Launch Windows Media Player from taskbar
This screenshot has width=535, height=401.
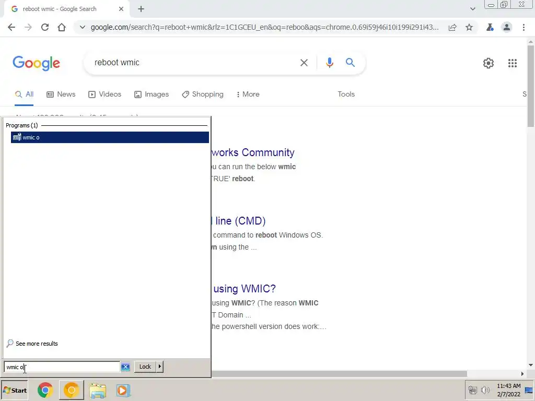(123, 391)
